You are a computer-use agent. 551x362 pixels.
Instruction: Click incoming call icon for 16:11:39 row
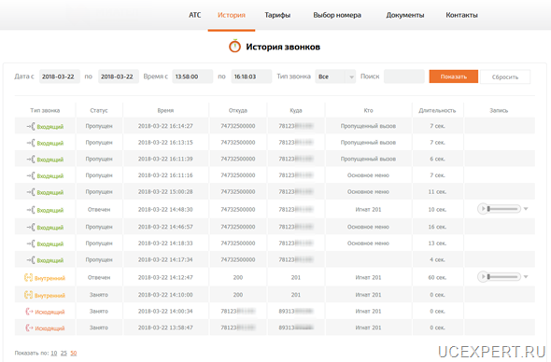click(x=31, y=159)
